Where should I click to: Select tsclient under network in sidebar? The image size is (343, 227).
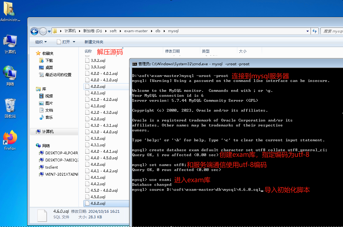51,167
